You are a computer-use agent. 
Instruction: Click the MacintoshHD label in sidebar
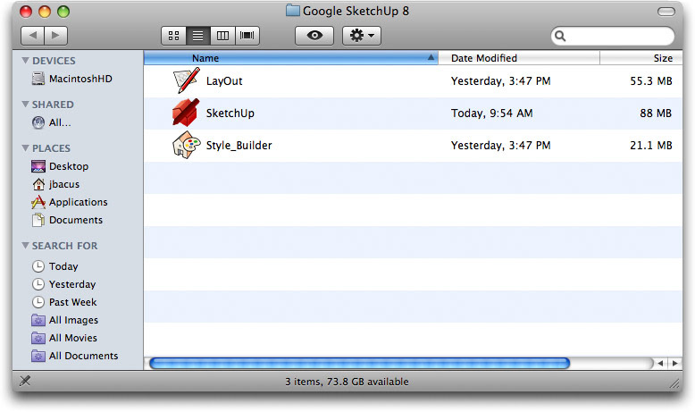point(80,79)
